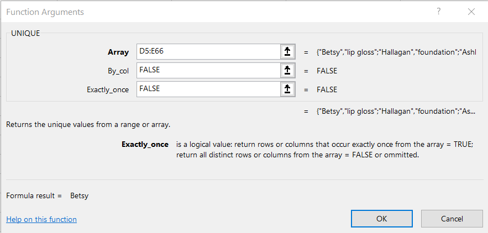Click the Formula result value Betsy
The height and width of the screenshot is (233, 488).
click(79, 195)
